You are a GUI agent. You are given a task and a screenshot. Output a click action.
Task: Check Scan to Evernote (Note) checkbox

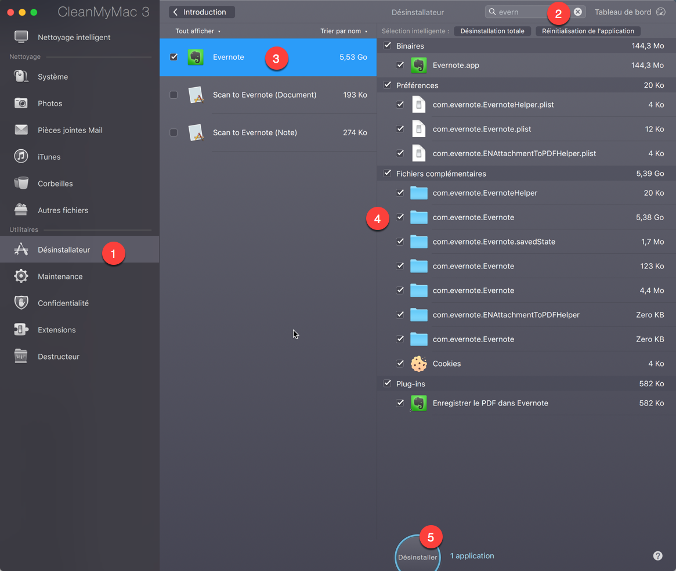173,132
